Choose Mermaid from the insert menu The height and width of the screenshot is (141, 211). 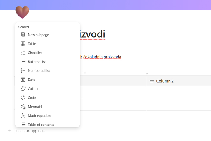(35, 107)
